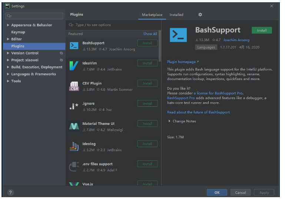Expand the Tools settings node
The height and width of the screenshot is (199, 285).
pyautogui.click(x=8, y=81)
